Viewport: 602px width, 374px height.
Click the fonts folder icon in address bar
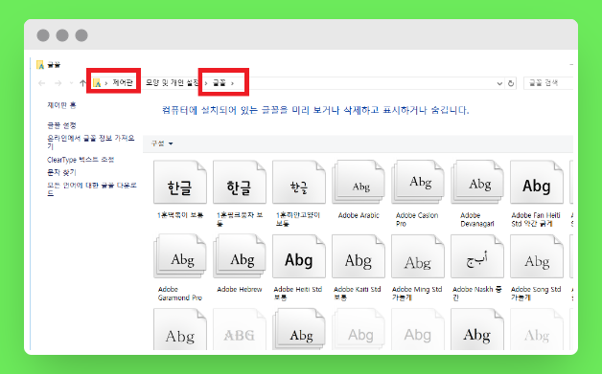click(97, 83)
